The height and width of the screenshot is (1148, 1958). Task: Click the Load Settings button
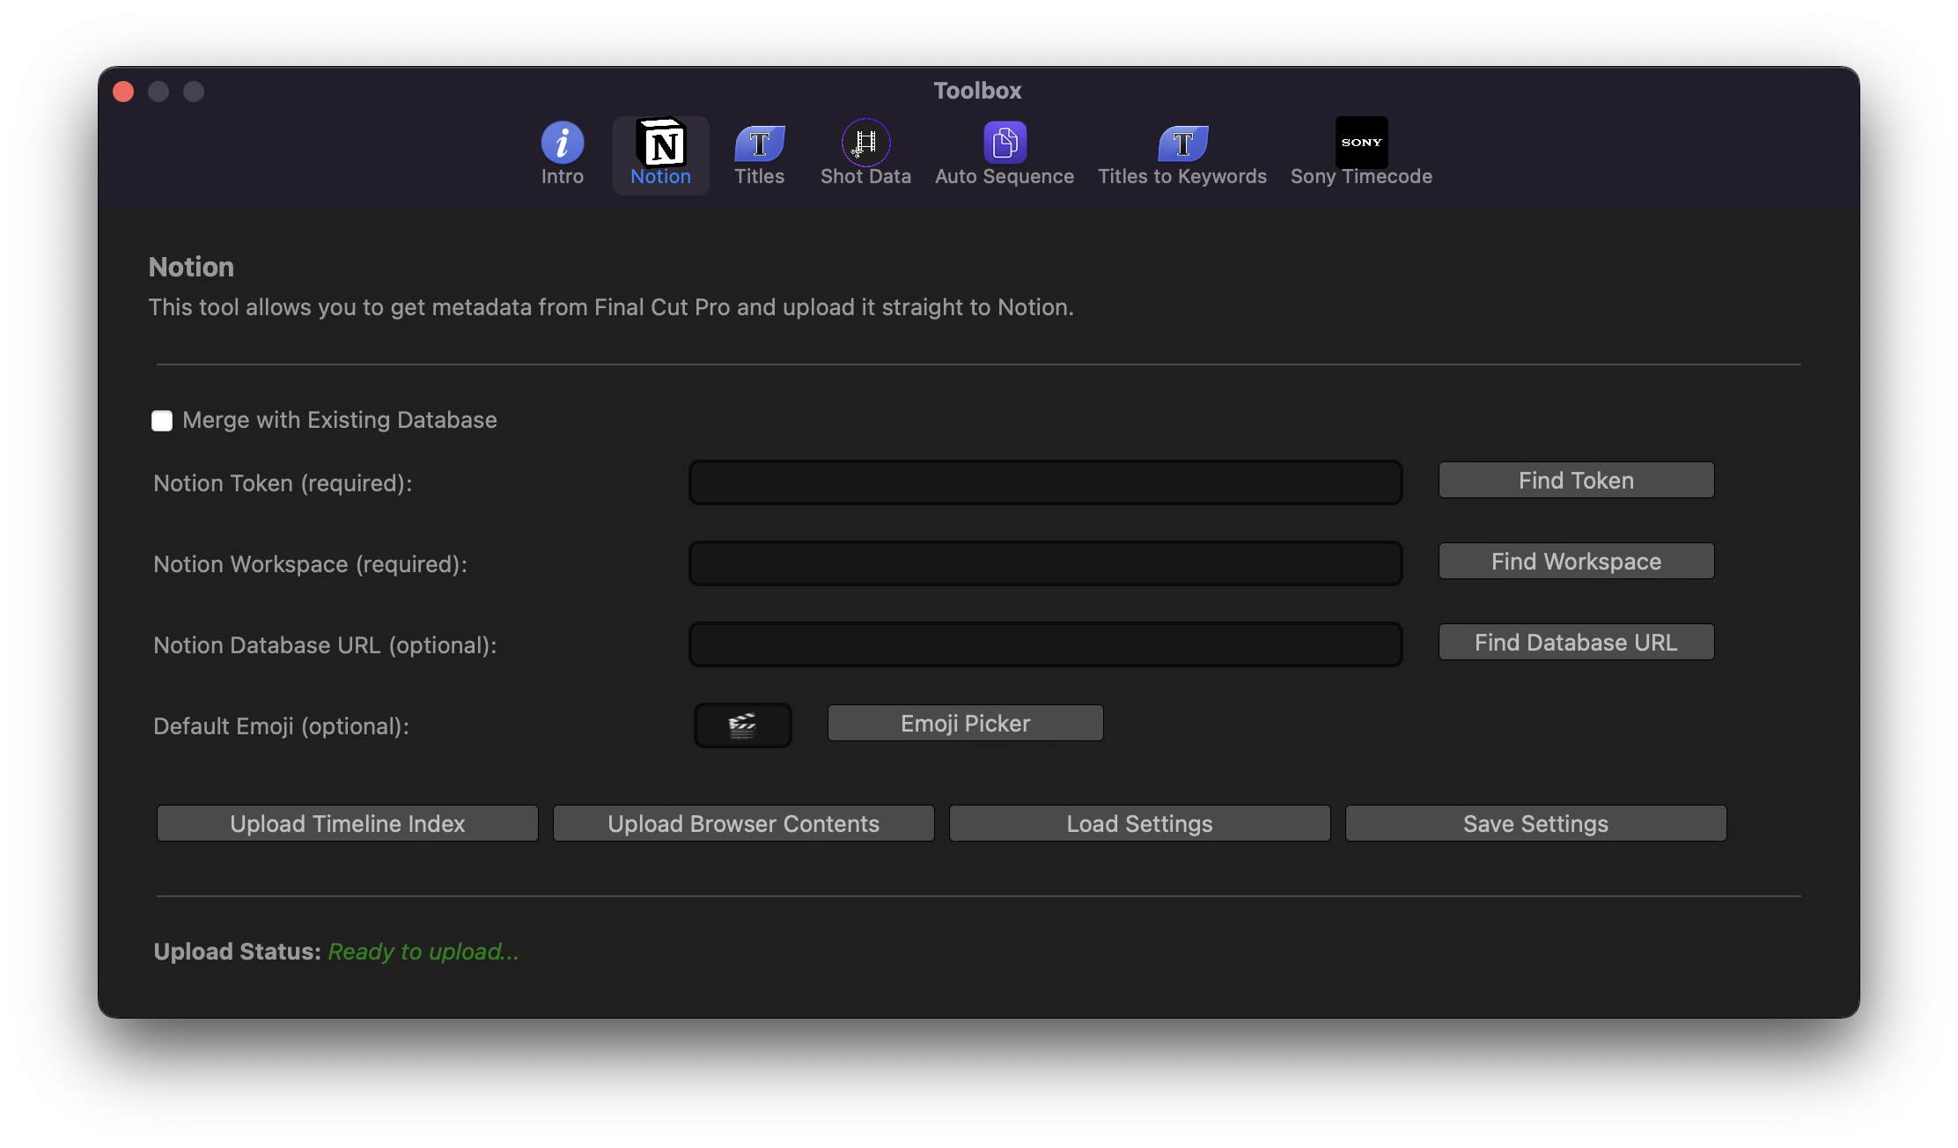1140,824
